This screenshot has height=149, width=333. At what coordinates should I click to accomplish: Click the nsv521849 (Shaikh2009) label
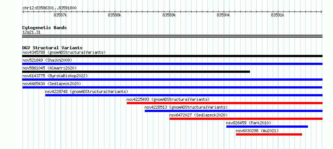(x=47, y=60)
